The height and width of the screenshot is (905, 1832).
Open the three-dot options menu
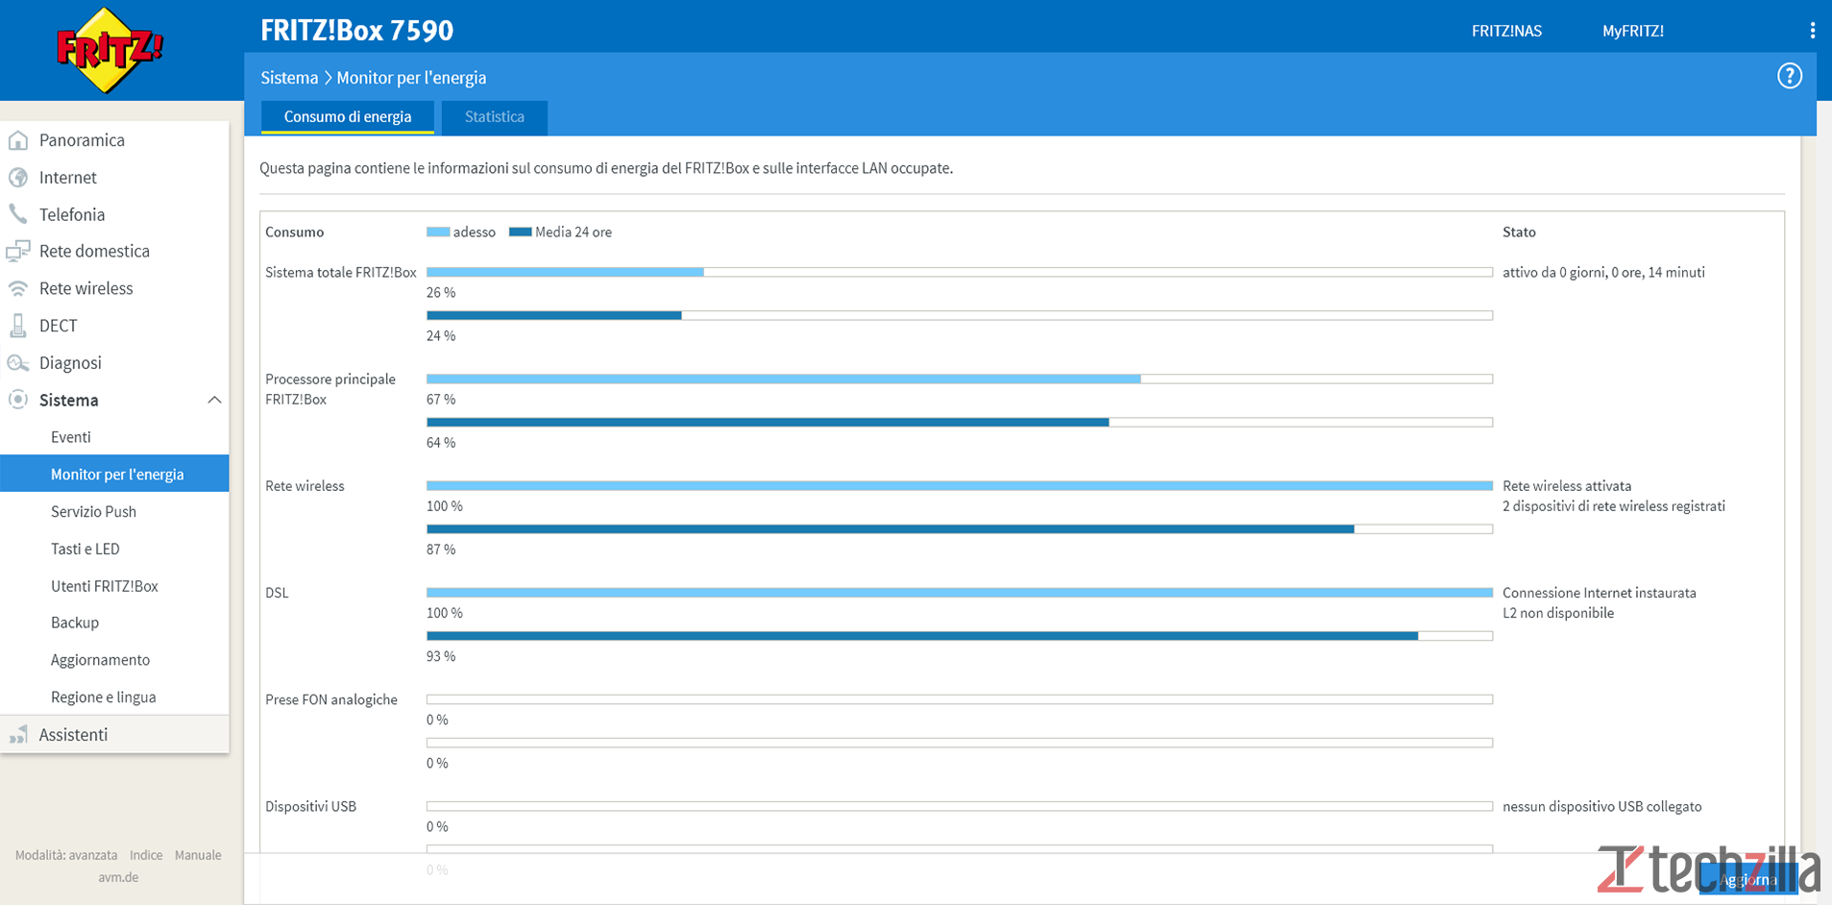(x=1812, y=31)
